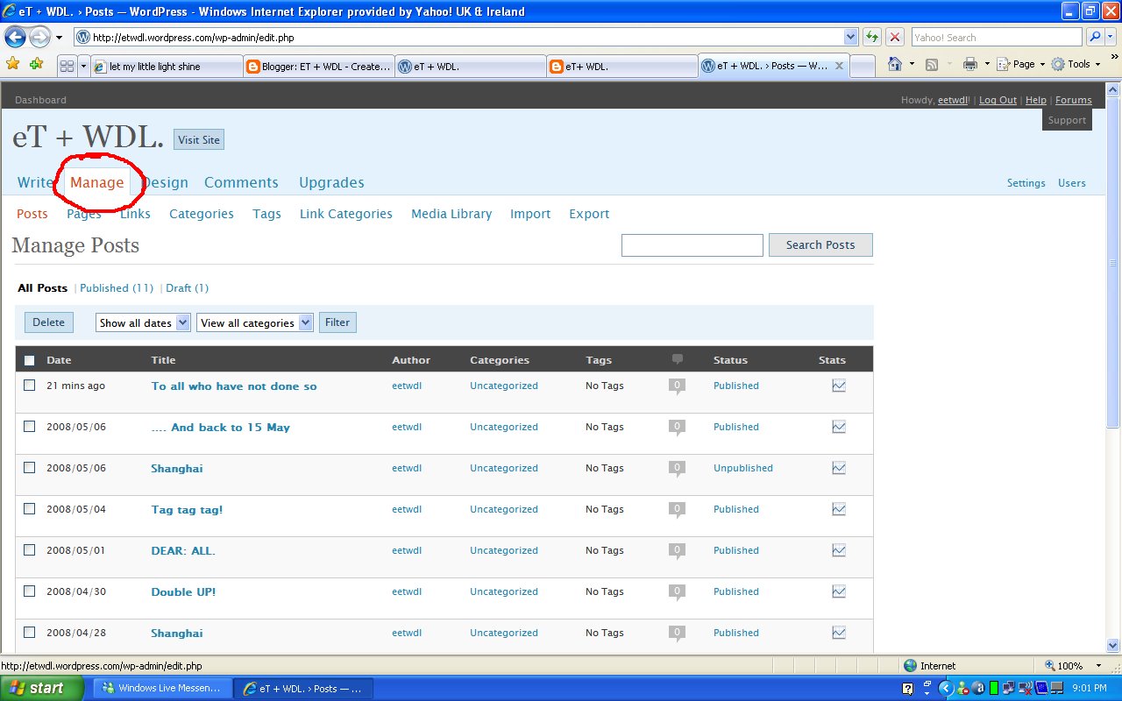Select the 'Double UP!' post checkbox
The width and height of the screenshot is (1122, 701).
pos(30,591)
